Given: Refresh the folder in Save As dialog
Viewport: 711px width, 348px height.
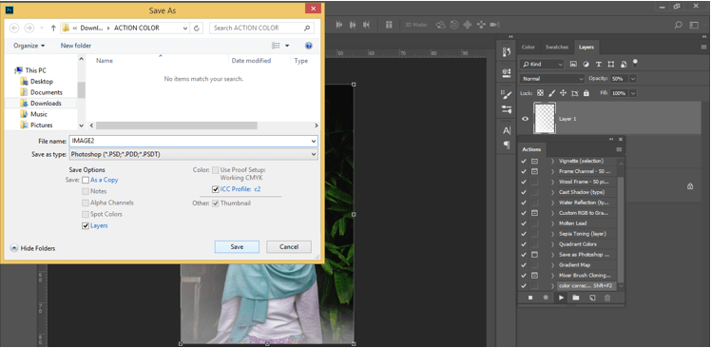Looking at the screenshot, I should [197, 28].
